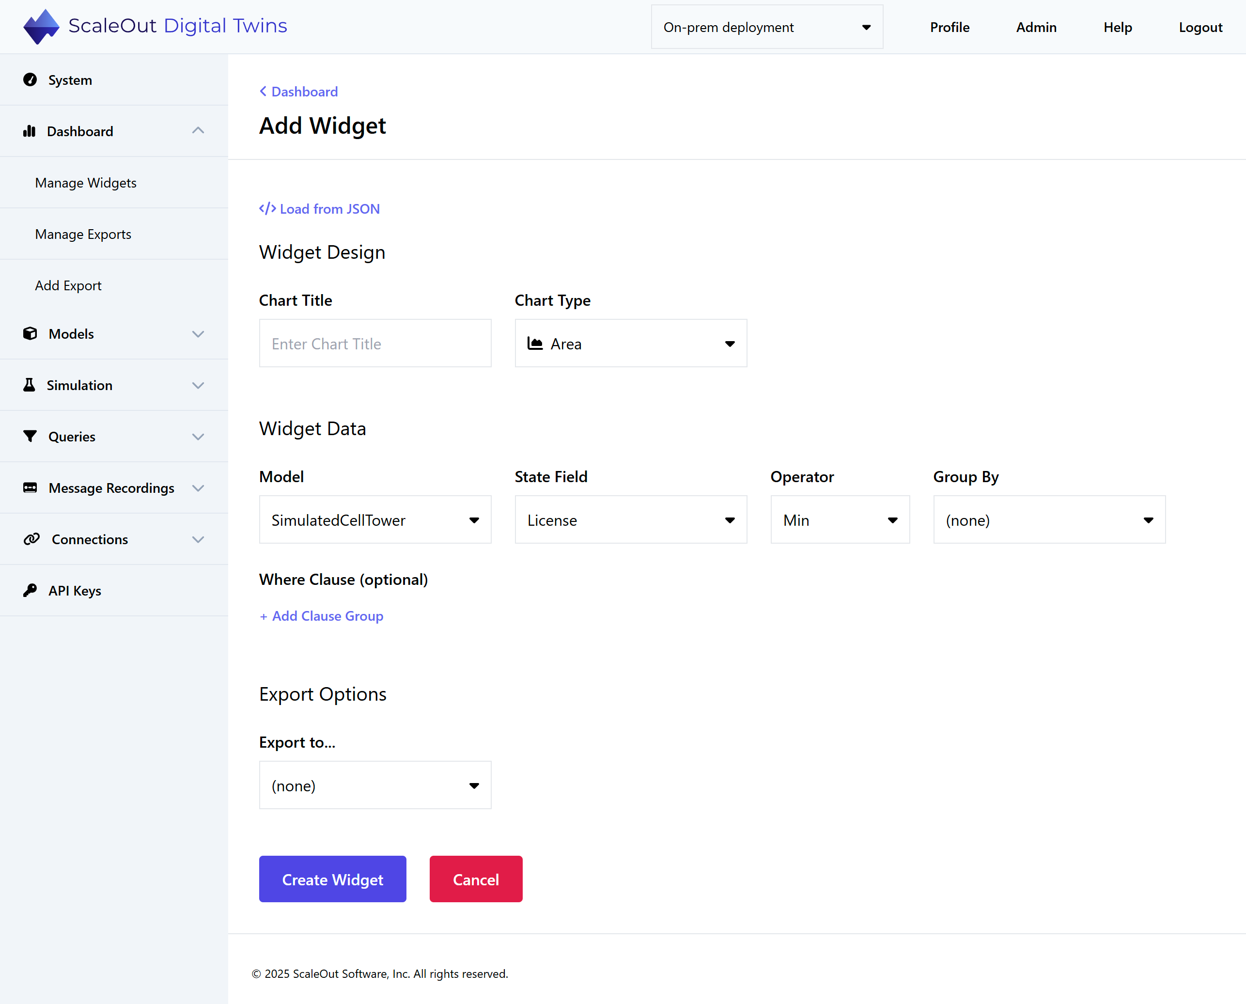Click the Add Widget page heading
1246x1004 pixels.
[x=323, y=125]
